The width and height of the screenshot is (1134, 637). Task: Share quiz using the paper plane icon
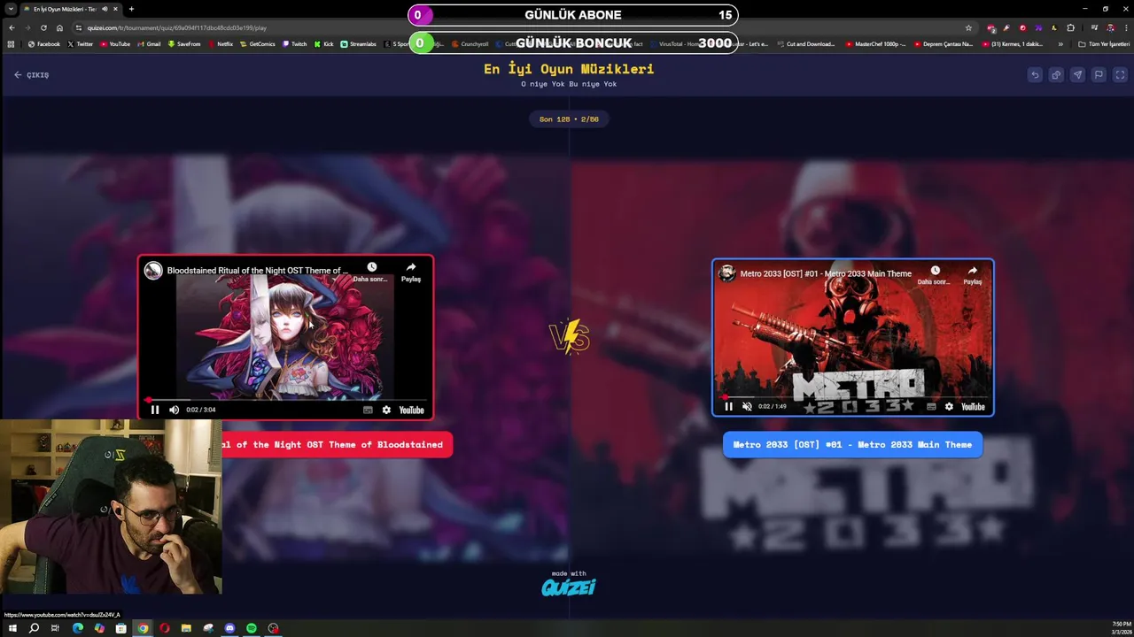tap(1077, 75)
